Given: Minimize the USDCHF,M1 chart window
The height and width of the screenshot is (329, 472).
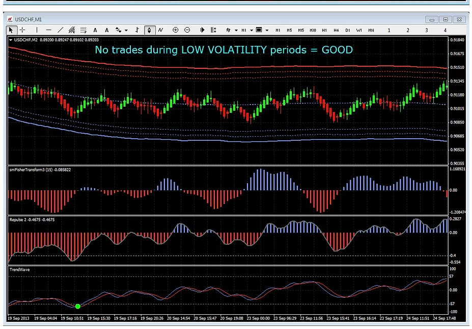Looking at the screenshot, I should coord(432,19).
